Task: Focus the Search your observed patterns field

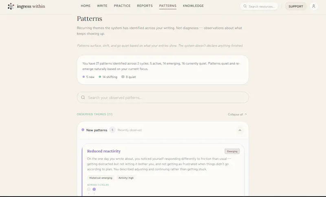Action: [163, 97]
